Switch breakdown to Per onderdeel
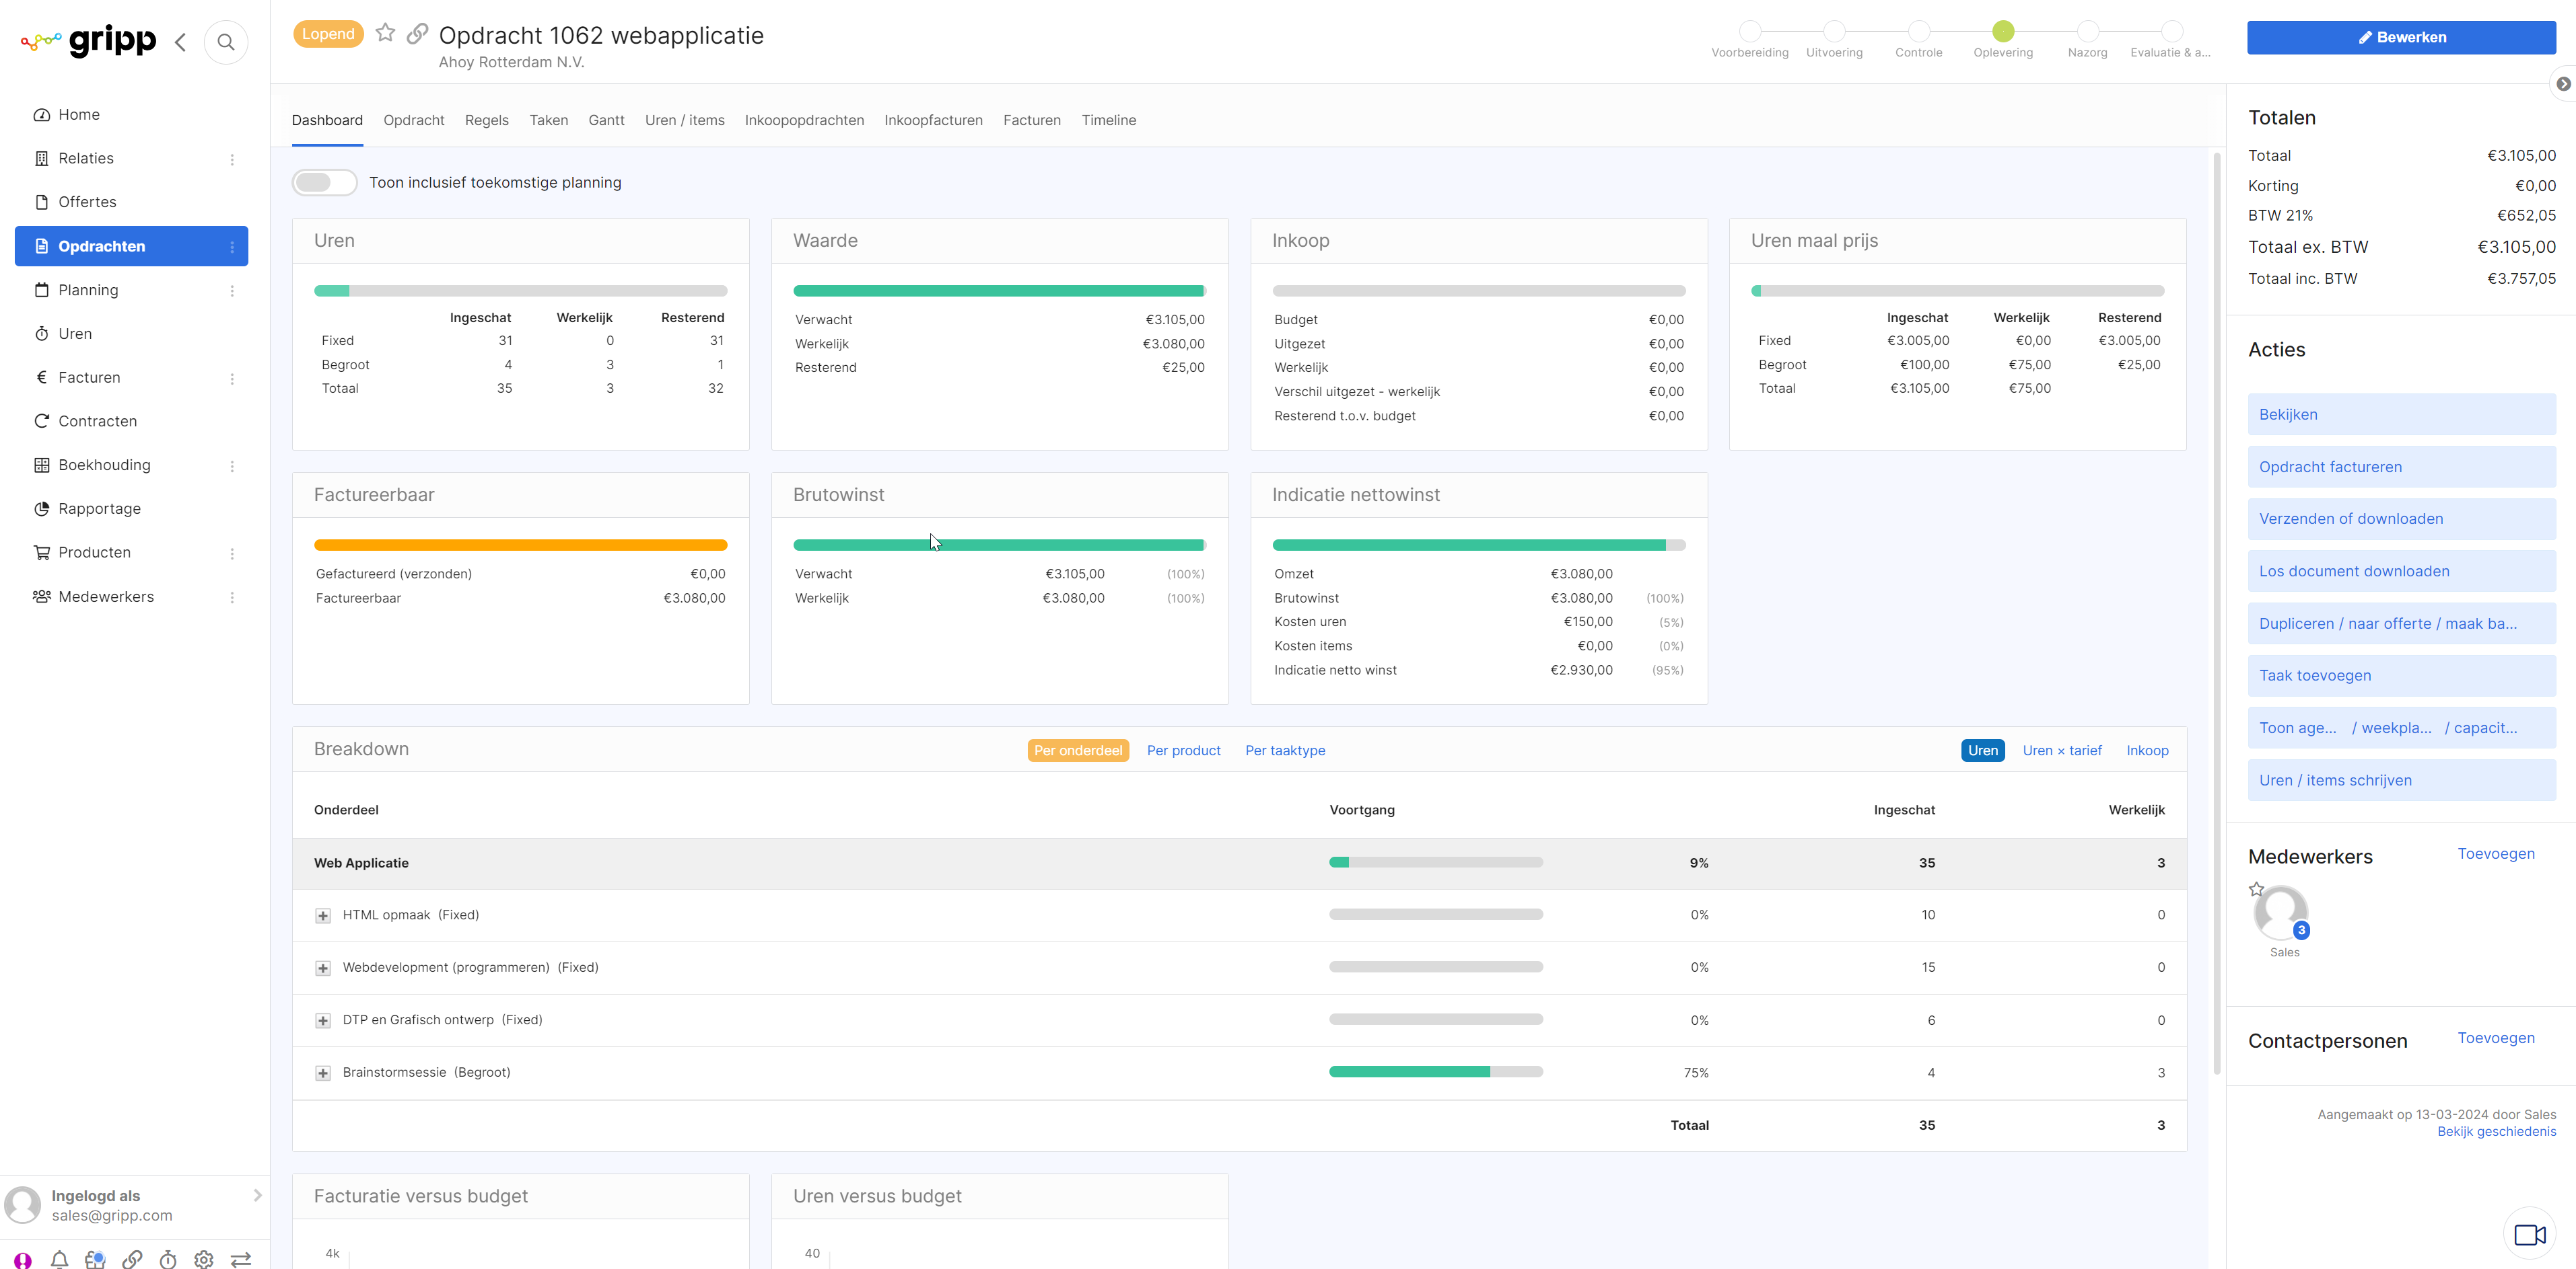 pyautogui.click(x=1078, y=751)
